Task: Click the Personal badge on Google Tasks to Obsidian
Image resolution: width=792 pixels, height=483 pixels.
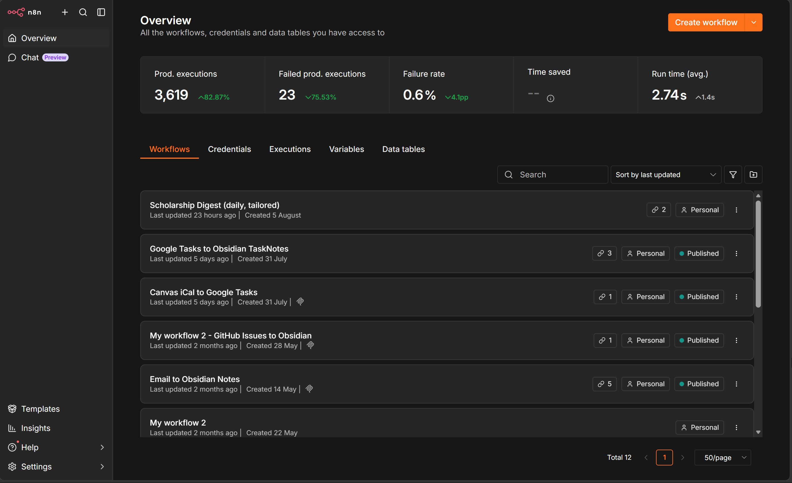Action: pyautogui.click(x=646, y=254)
